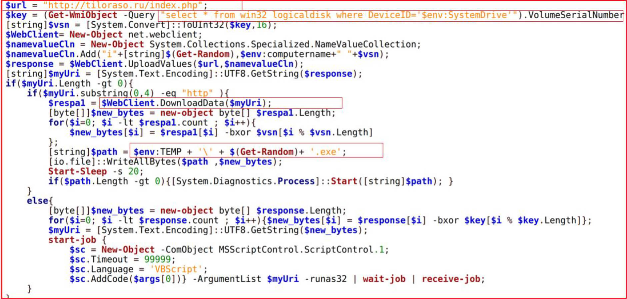Click "receive-job" at the pipeline end

pos(451,279)
